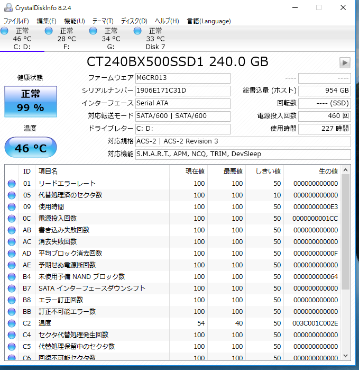Click the ID column header
359x370 pixels.
[x=27, y=172]
